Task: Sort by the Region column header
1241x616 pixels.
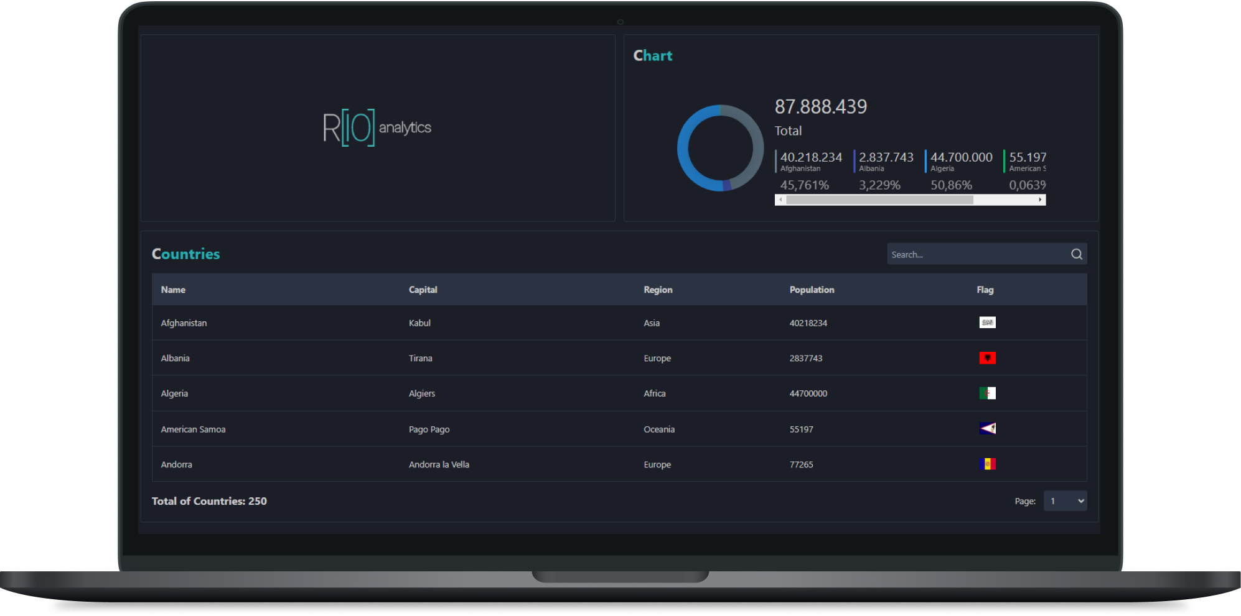Action: (x=658, y=290)
